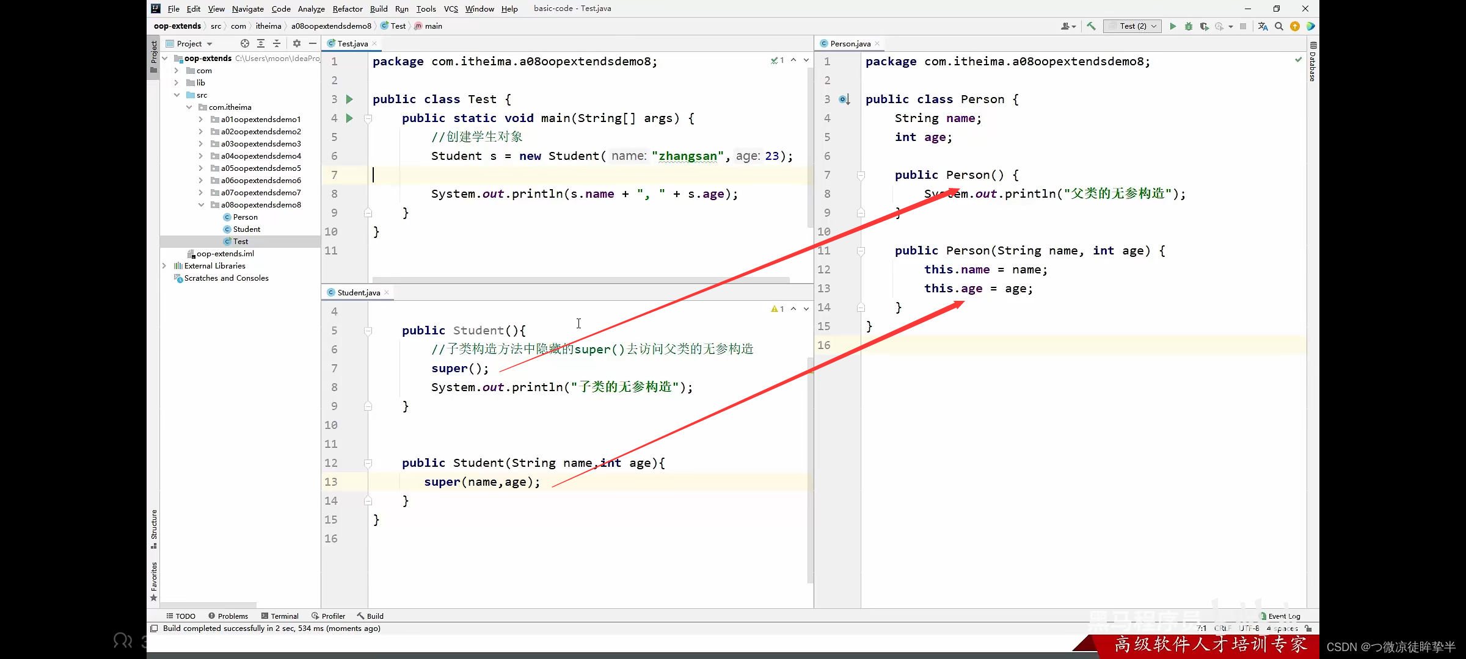
Task: Click the Refactor menu item
Action: click(x=345, y=9)
